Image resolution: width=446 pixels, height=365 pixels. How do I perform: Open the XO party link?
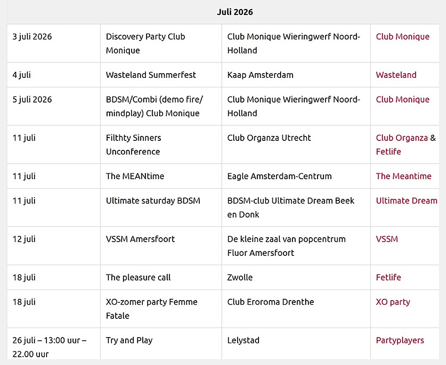[393, 302]
